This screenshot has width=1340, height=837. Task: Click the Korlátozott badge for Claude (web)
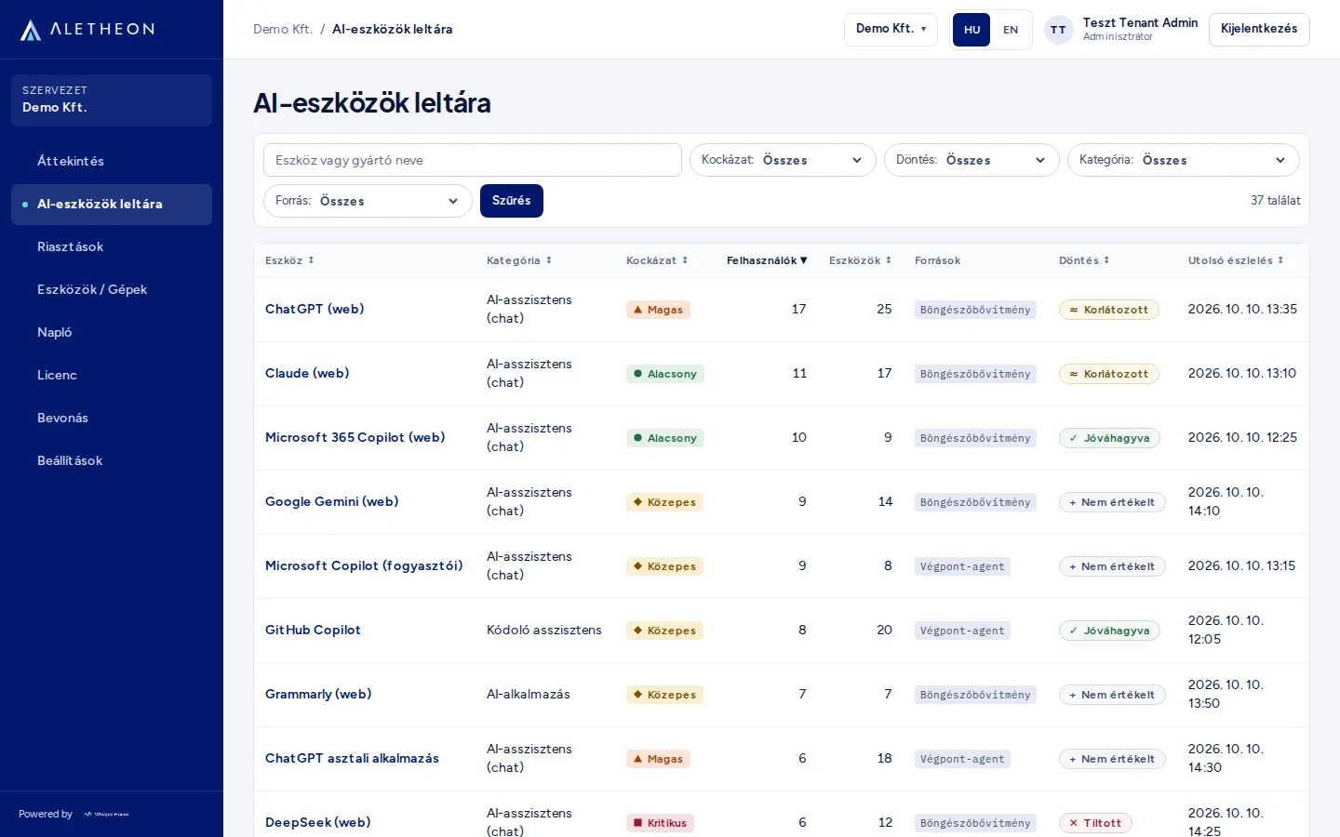pos(1109,374)
